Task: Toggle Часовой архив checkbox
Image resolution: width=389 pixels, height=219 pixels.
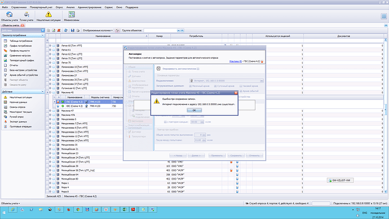Action: [241, 86]
